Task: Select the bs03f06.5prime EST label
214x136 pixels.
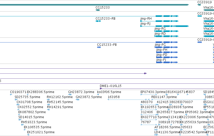Action: coord(109,92)
